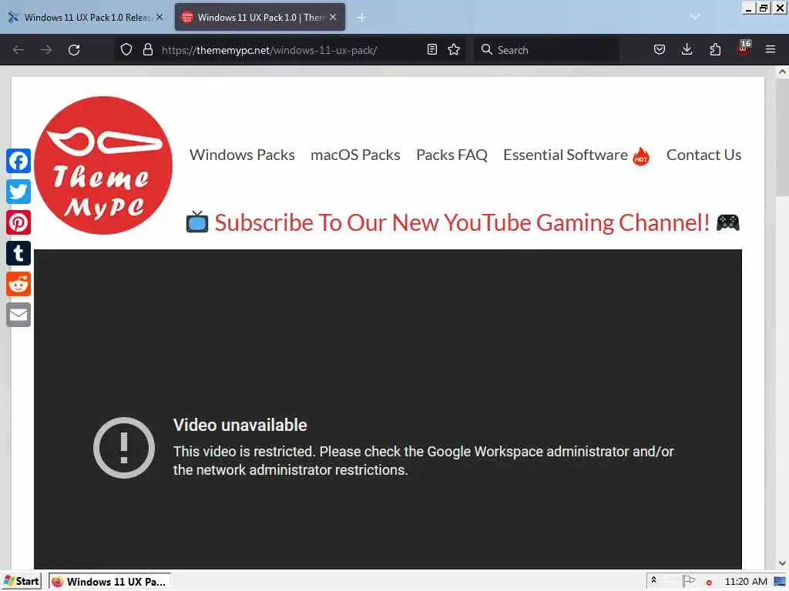Open Windows Packs menu

(x=242, y=155)
